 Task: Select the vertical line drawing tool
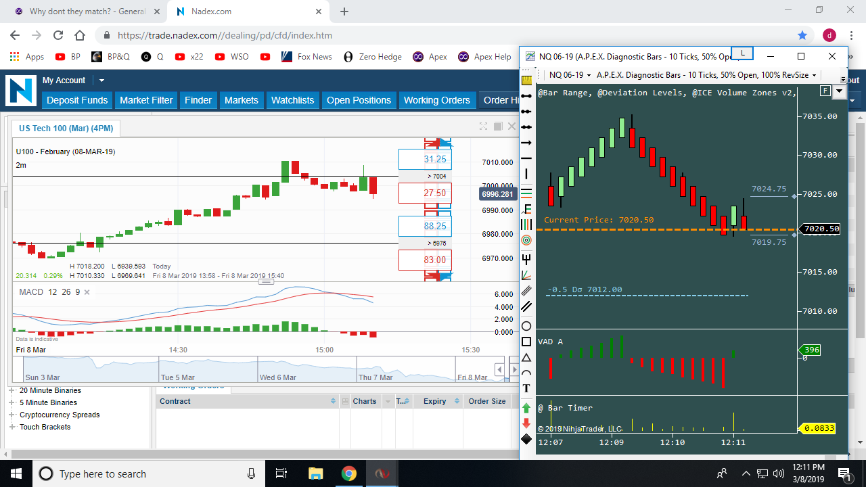[x=526, y=175]
